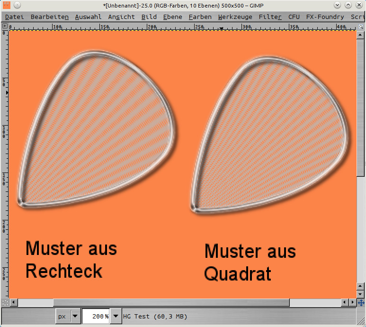This screenshot has height=327, width=366.
Task: Click the GIMP app icon in title bar
Action: [6, 5]
